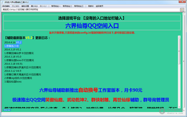Click the changelog scrollbar up arrow

(x=179, y=37)
